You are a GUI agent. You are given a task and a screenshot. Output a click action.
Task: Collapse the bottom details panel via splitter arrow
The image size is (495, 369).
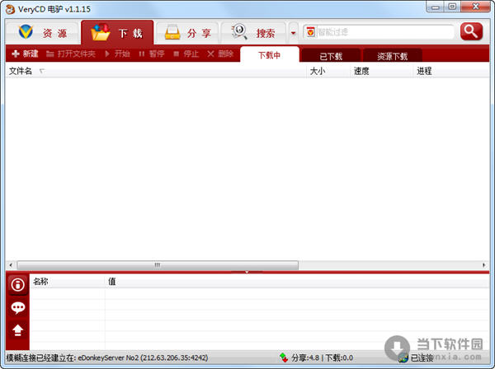(x=247, y=272)
